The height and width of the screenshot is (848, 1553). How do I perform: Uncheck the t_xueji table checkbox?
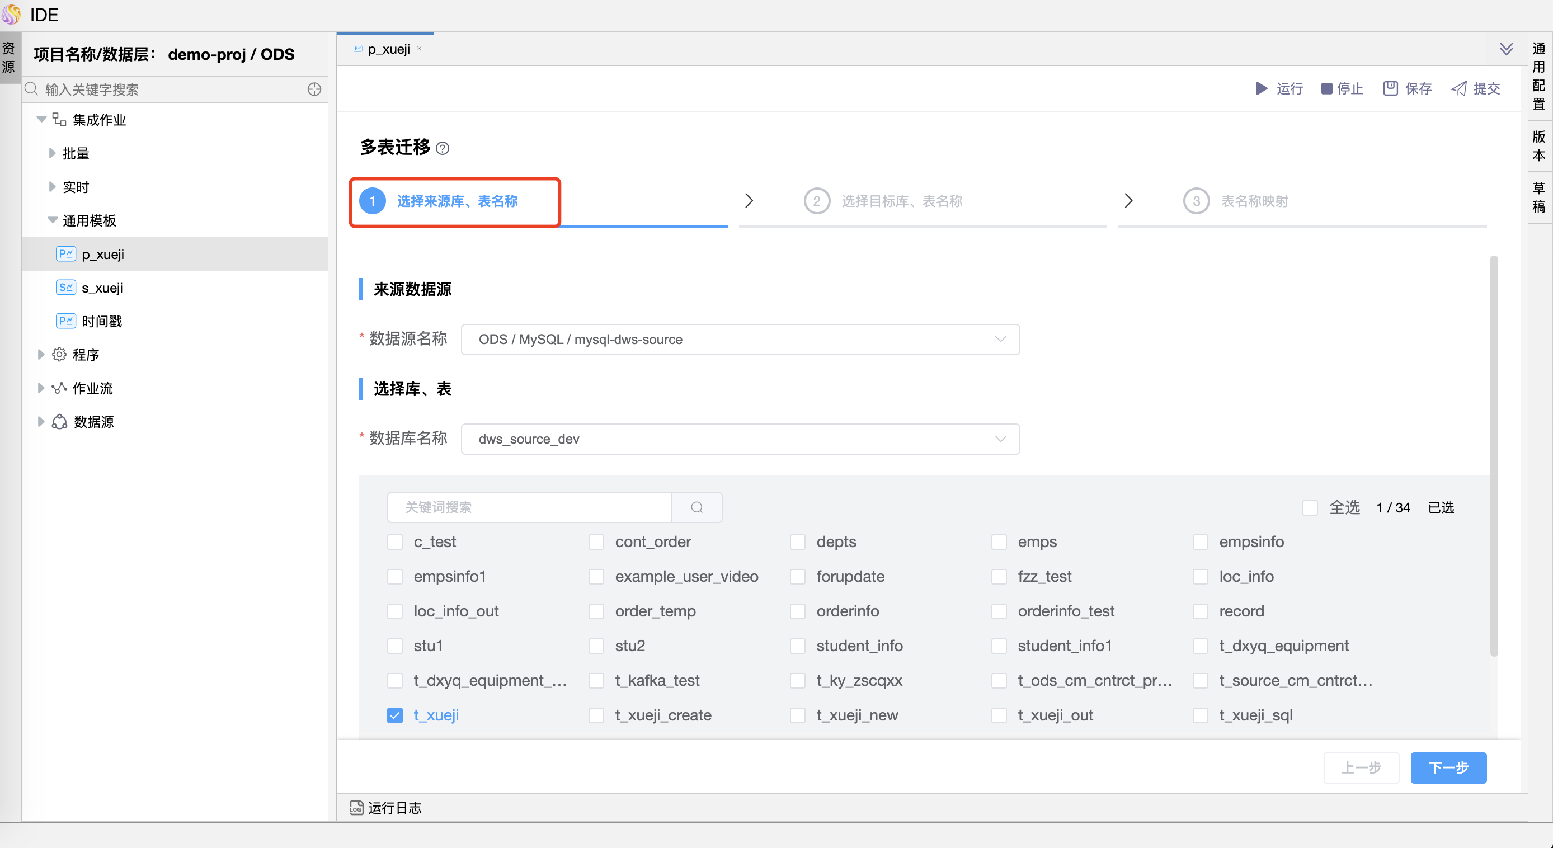(x=395, y=715)
